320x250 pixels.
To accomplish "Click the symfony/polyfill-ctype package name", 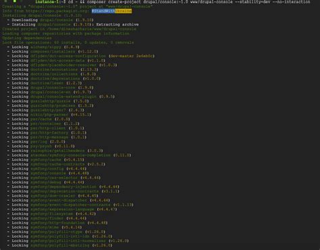I will (x=57, y=232).
